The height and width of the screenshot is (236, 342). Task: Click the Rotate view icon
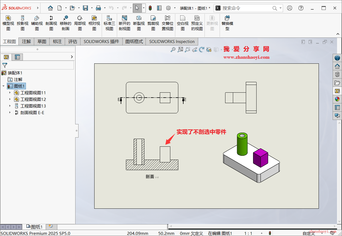coord(202,50)
